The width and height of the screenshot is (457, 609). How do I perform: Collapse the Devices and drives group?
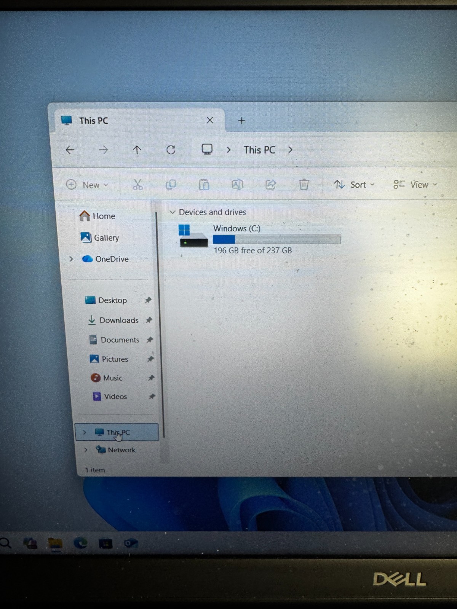tap(173, 212)
